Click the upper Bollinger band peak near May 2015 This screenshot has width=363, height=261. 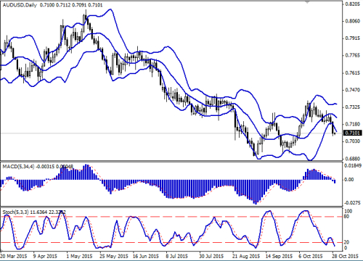click(110, 9)
